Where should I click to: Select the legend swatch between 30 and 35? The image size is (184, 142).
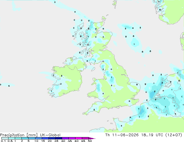pyautogui.click(x=65, y=138)
